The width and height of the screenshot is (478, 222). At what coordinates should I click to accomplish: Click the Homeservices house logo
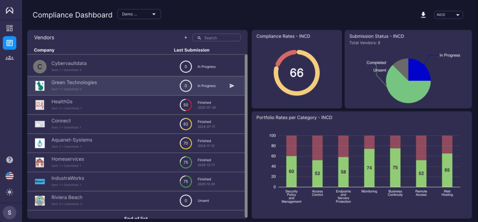click(40, 162)
